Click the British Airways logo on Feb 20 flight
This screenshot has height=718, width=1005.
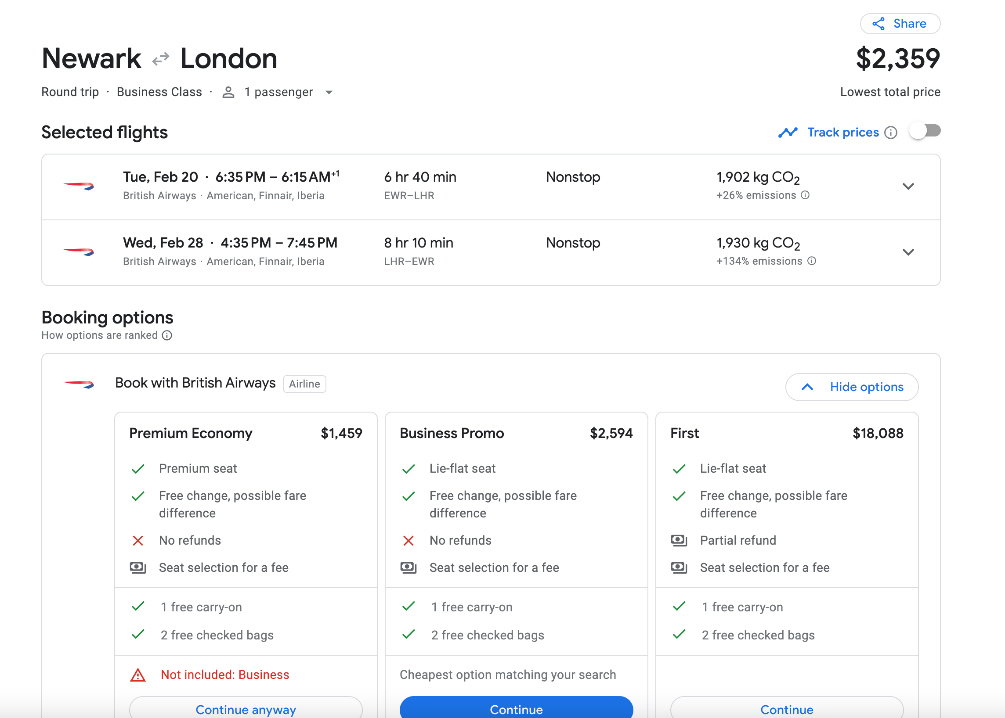click(79, 186)
